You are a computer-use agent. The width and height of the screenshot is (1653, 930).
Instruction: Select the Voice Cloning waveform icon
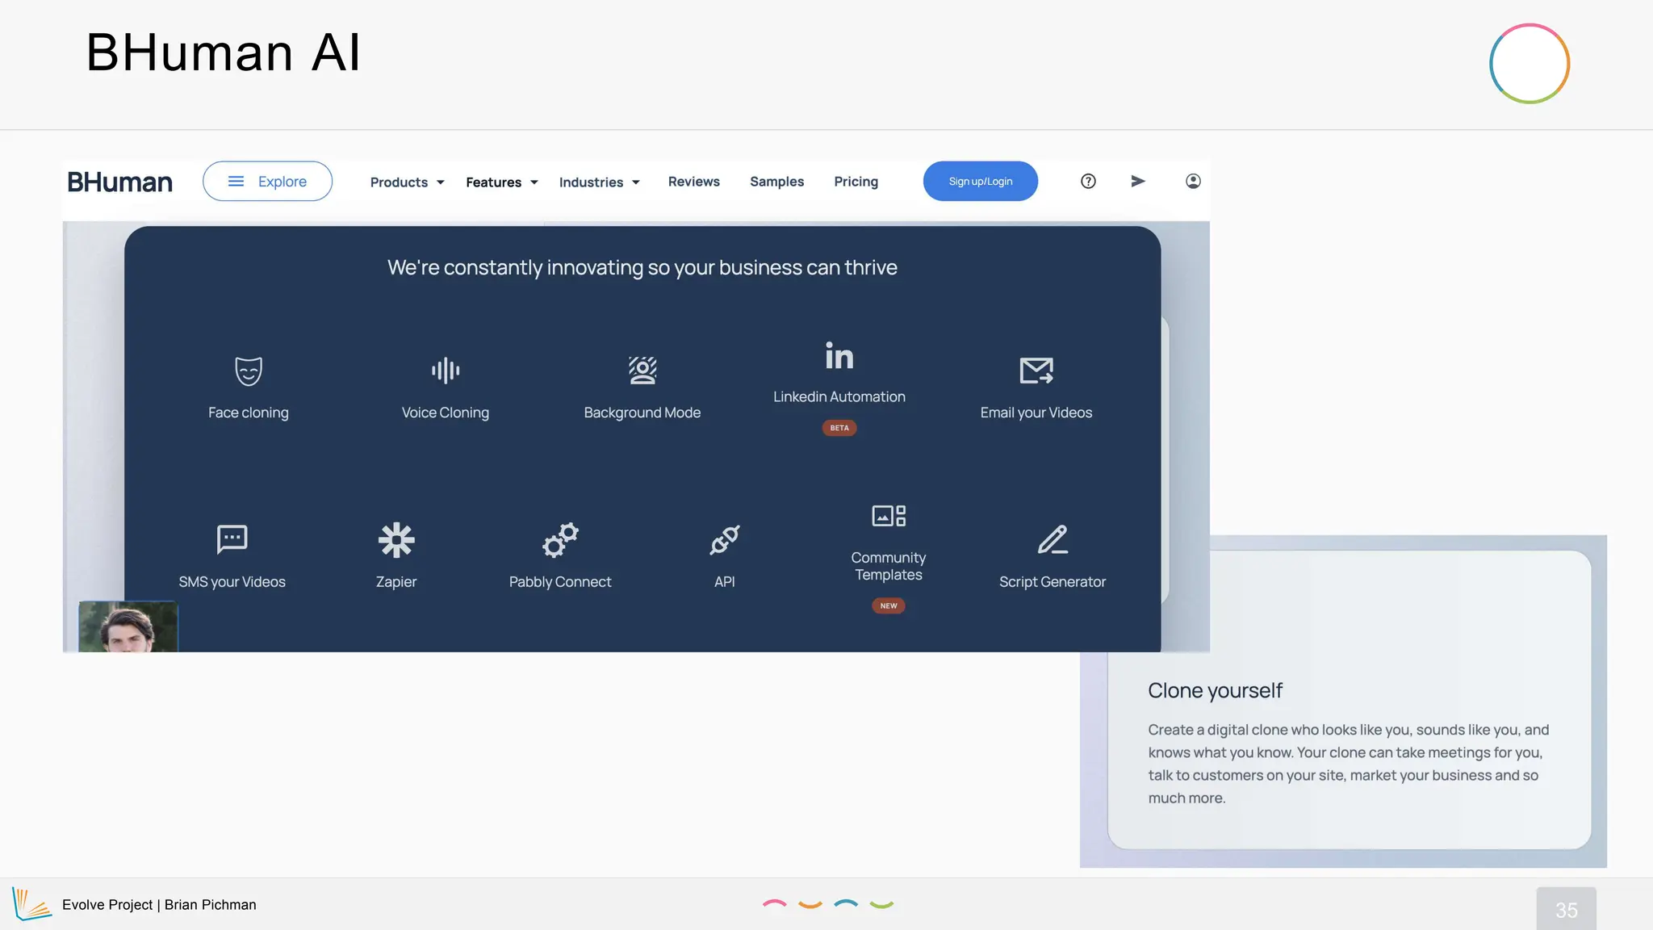coord(446,371)
